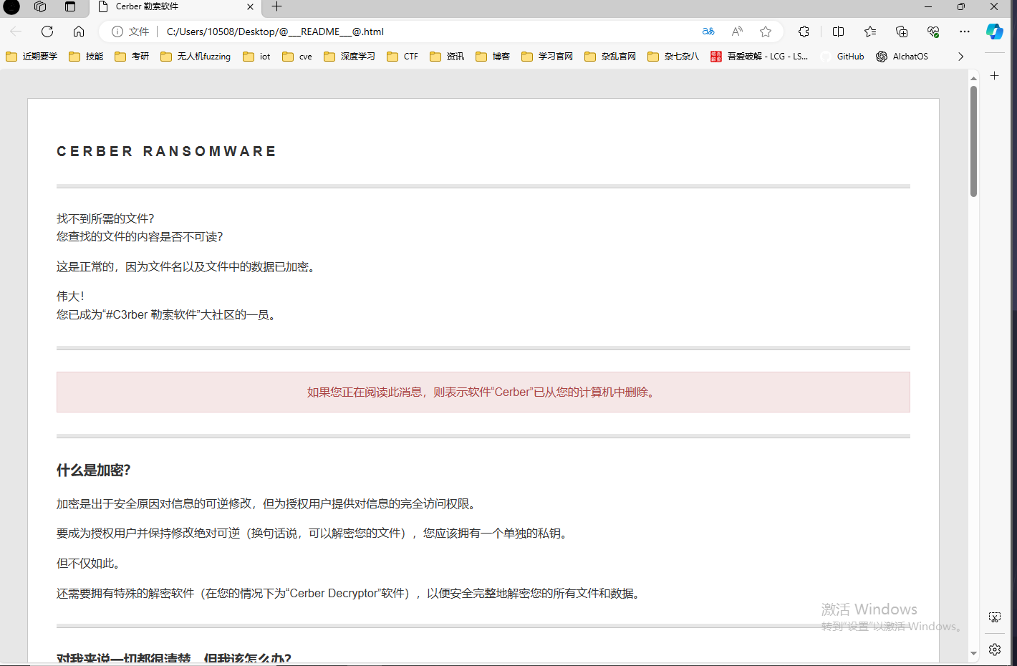Open the 吾爱破解 - LCG bookmark
This screenshot has width=1017, height=666.
click(759, 57)
